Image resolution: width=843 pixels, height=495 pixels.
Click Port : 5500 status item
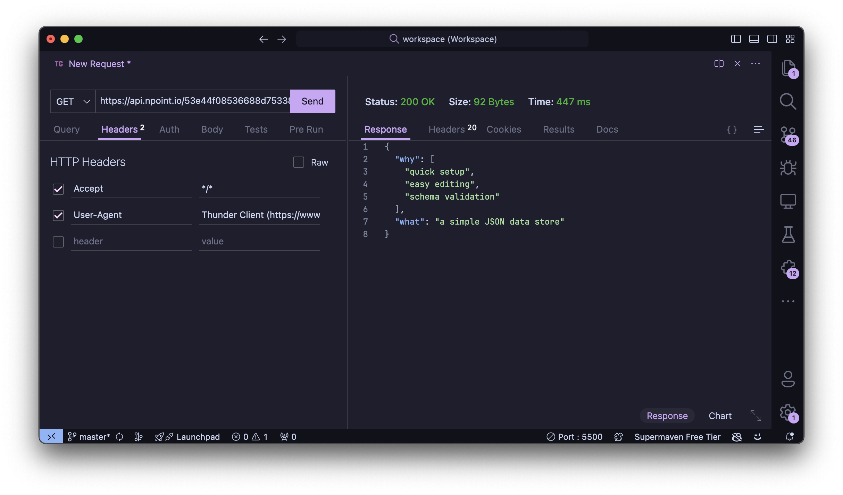click(574, 437)
